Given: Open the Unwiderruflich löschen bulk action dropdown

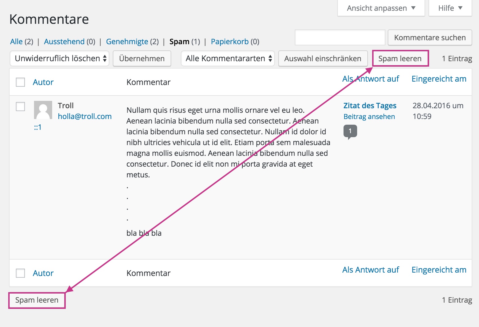Looking at the screenshot, I should (60, 59).
